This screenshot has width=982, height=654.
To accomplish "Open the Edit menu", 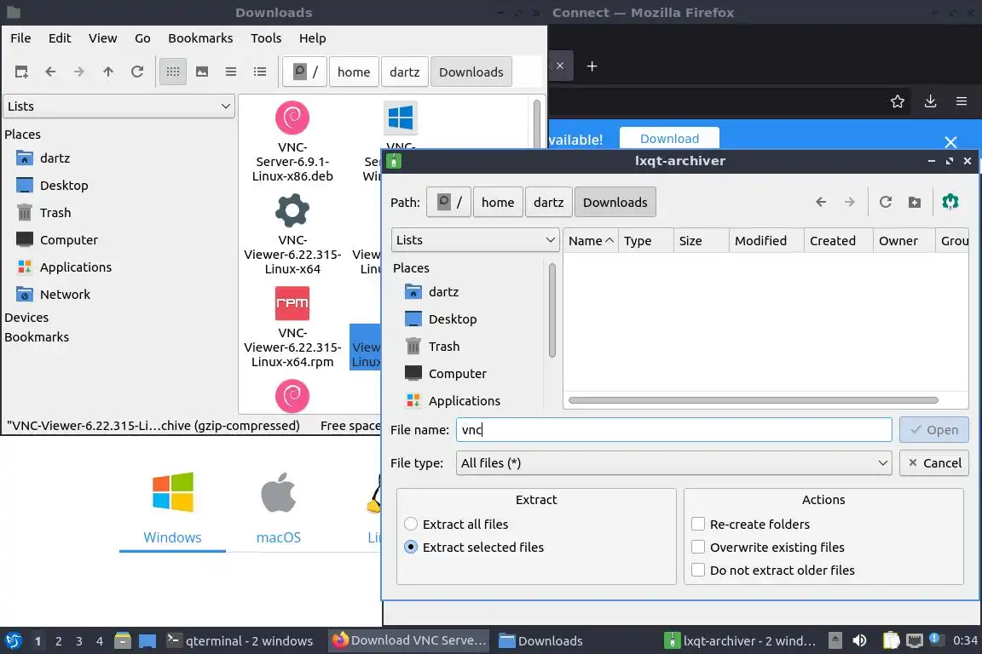I will coord(60,38).
